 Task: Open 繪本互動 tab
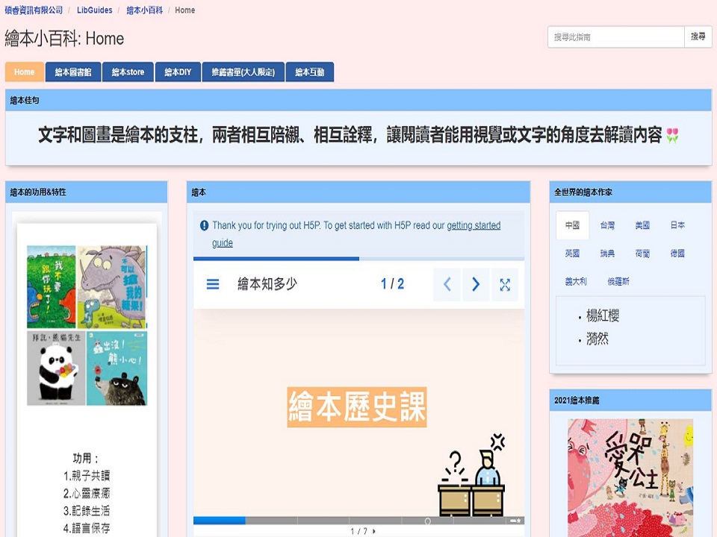pyautogui.click(x=309, y=72)
